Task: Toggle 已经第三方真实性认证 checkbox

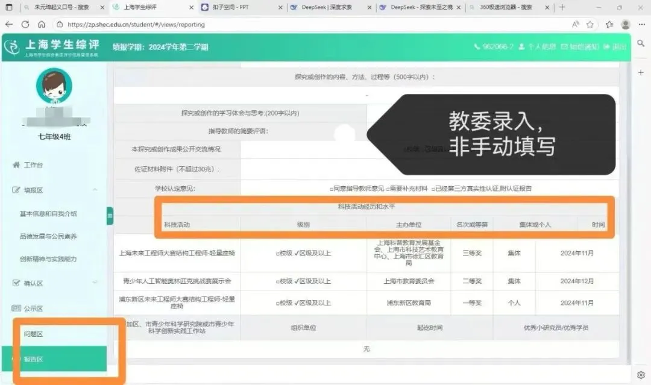Action: tap(433, 189)
